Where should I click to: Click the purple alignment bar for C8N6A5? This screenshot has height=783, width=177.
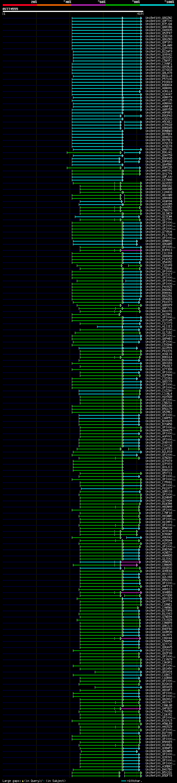click(x=130, y=565)
